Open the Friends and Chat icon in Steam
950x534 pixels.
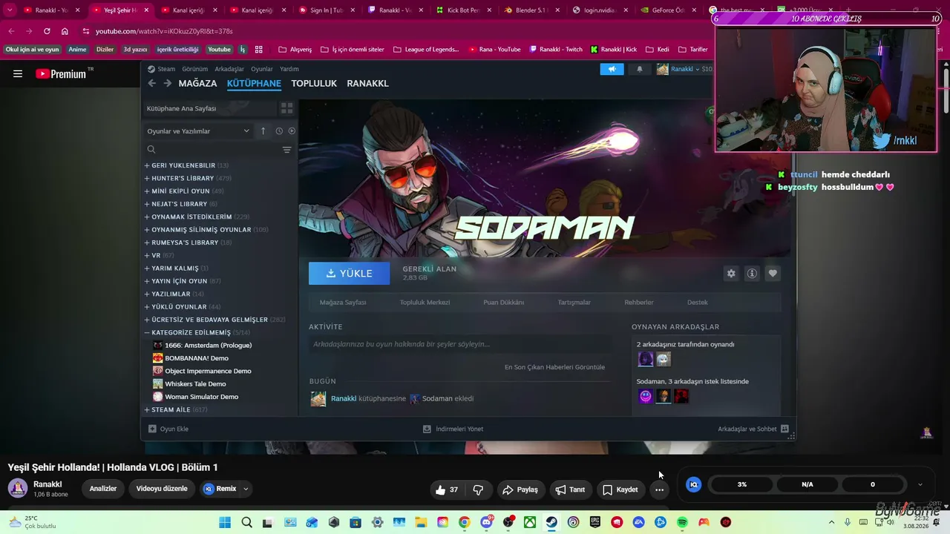(x=784, y=429)
